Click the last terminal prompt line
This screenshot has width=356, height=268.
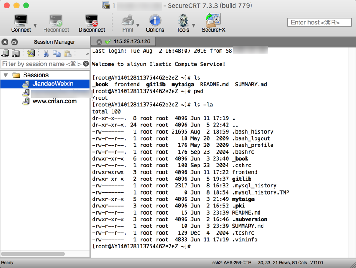coord(142,247)
